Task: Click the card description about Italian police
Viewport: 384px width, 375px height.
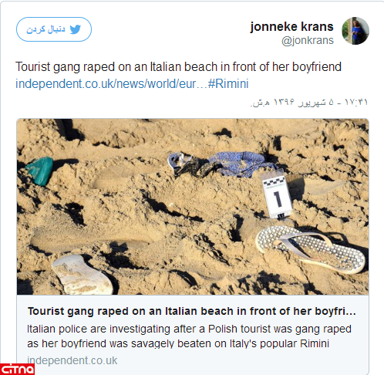Action: pos(189,336)
